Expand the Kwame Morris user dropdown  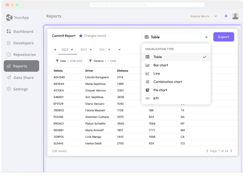(215, 16)
